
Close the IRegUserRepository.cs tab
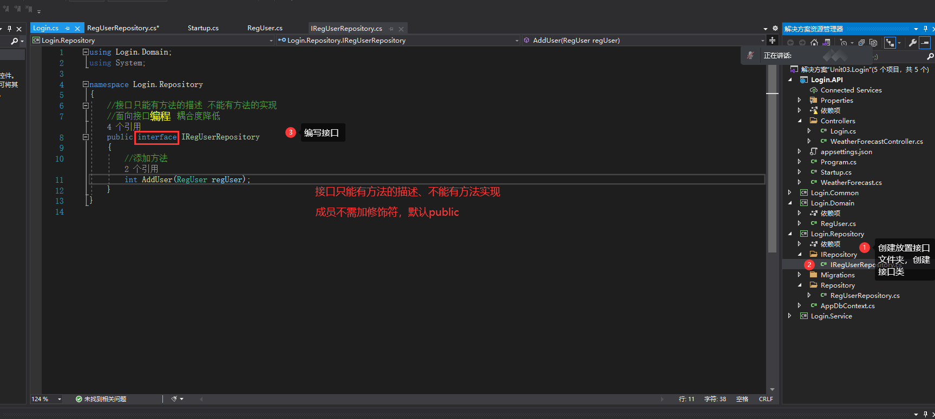[401, 29]
